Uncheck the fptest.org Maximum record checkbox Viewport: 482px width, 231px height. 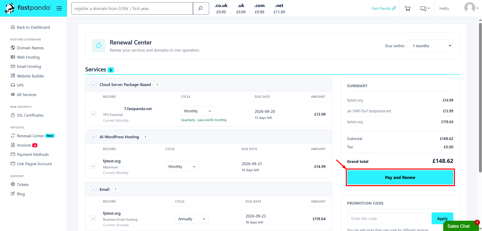point(93,166)
